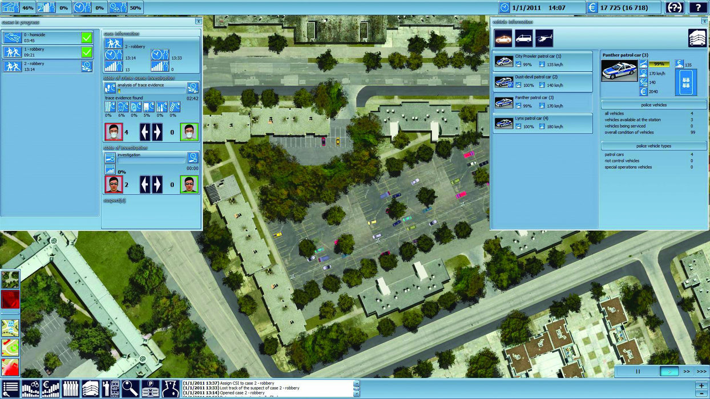Click the green-masked CSI officer portrait
Image resolution: width=710 pixels, height=399 pixels.
point(188,132)
